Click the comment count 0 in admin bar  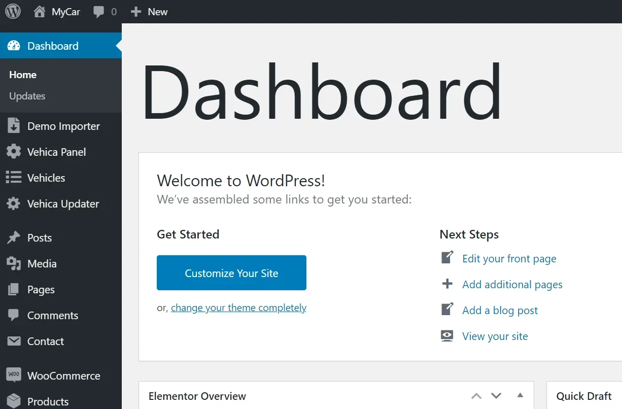pyautogui.click(x=114, y=12)
